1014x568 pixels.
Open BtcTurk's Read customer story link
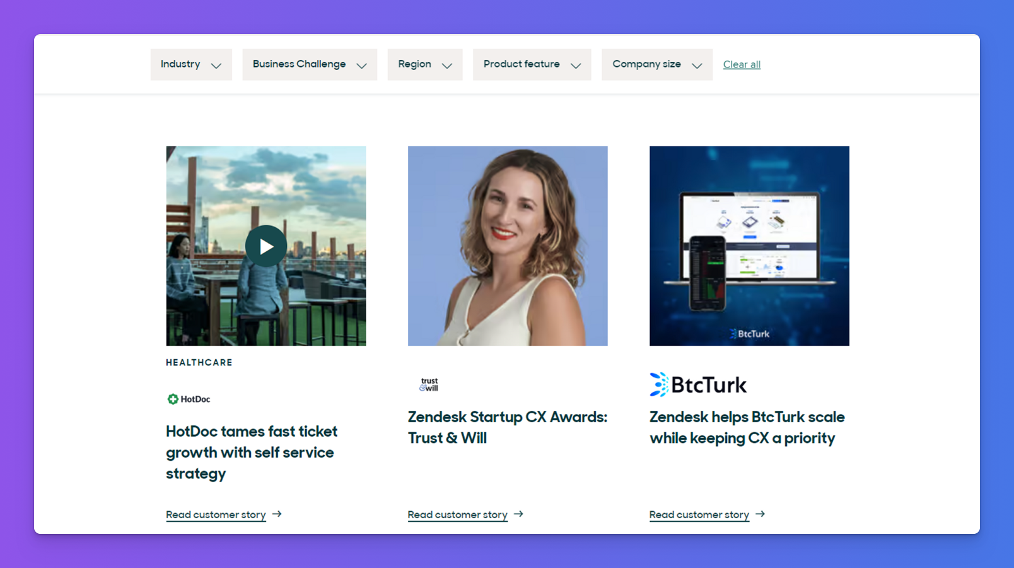click(x=699, y=515)
